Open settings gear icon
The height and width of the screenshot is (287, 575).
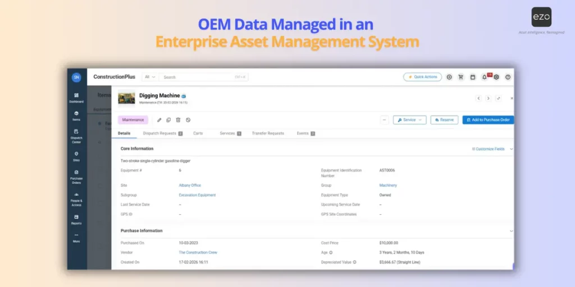(x=496, y=77)
